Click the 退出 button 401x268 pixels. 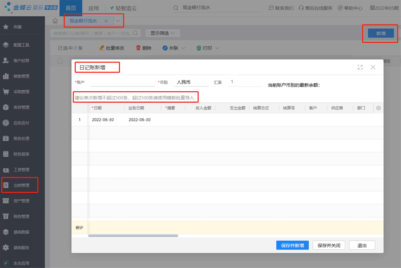click(x=362, y=245)
